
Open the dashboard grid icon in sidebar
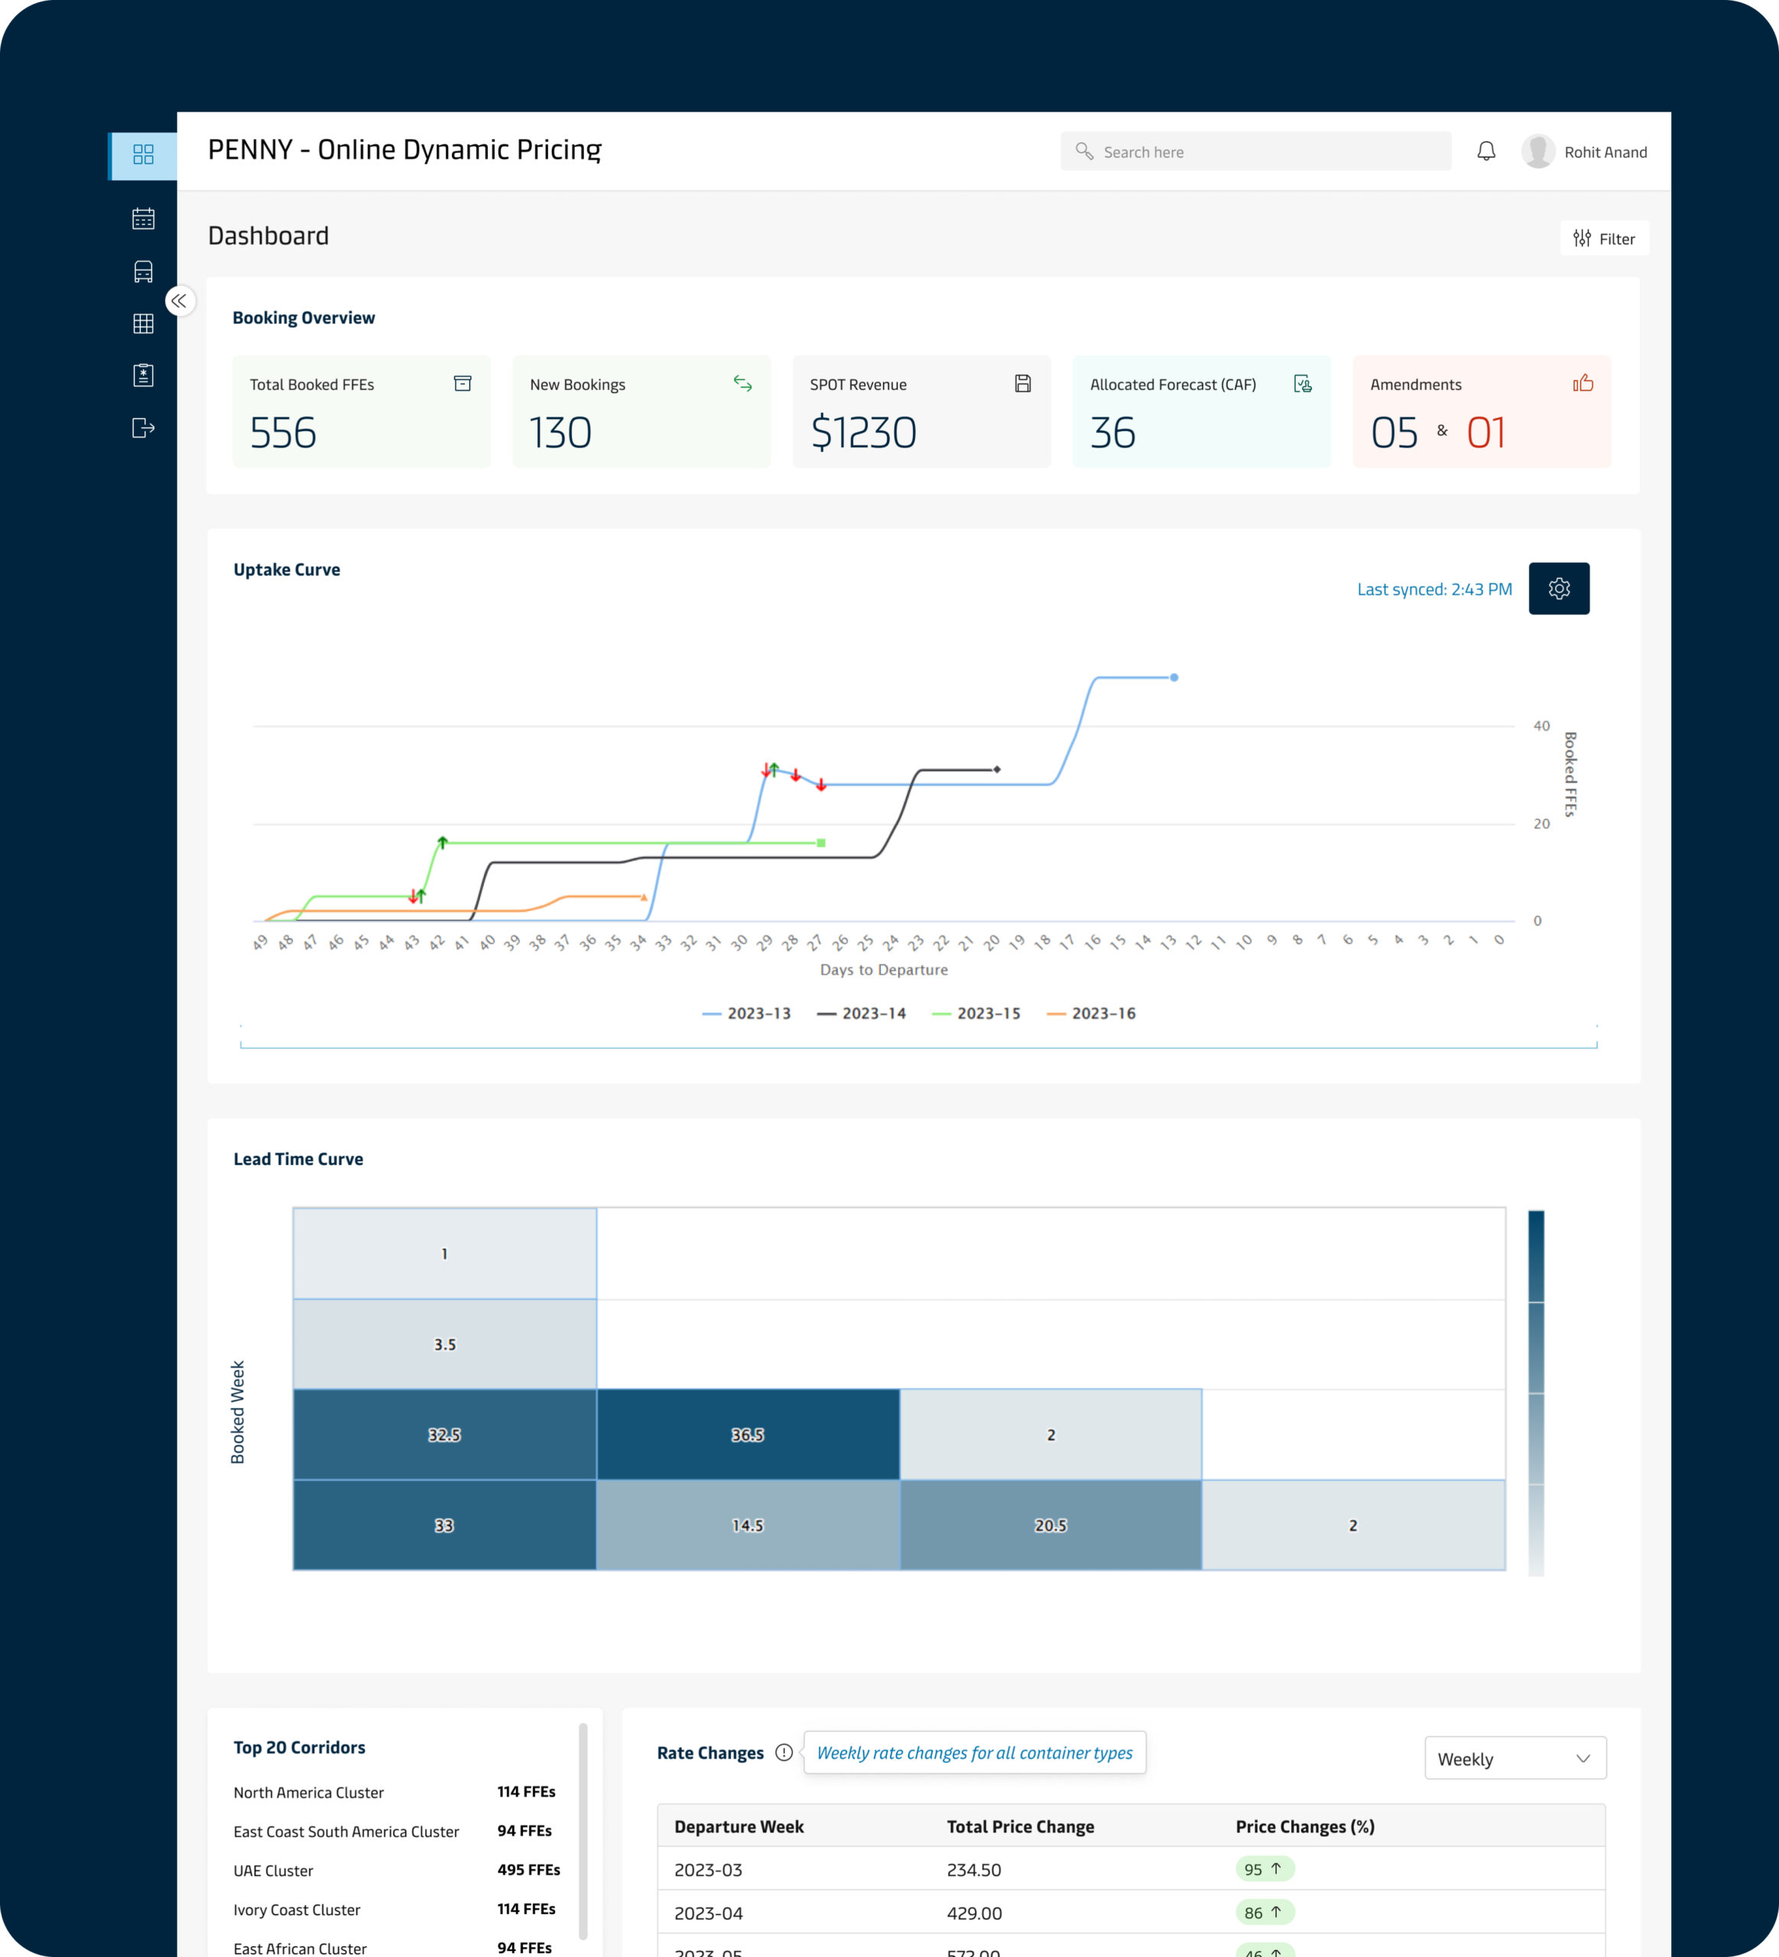143,154
